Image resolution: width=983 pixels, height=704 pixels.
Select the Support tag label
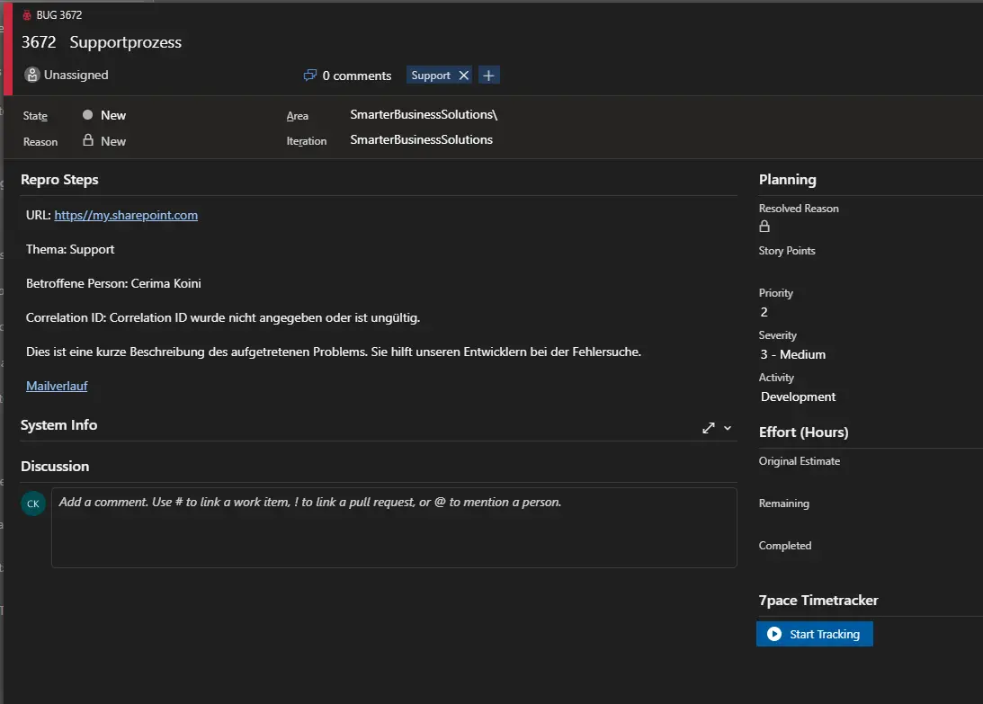pyautogui.click(x=433, y=75)
